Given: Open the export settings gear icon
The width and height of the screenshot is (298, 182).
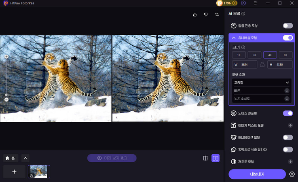Looking at the screenshot, I should pos(292,174).
